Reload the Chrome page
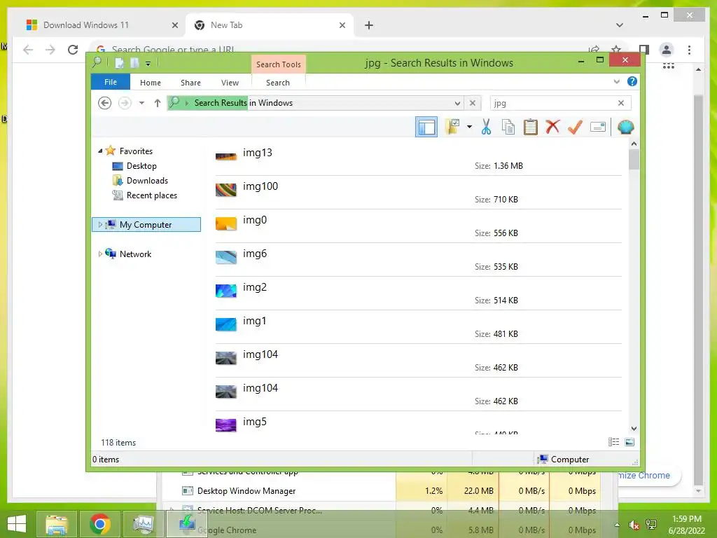Screen dimensions: 717x538 [x=73, y=50]
